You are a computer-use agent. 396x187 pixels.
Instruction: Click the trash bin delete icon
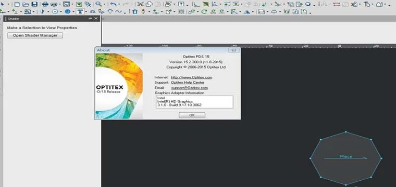click(135, 12)
